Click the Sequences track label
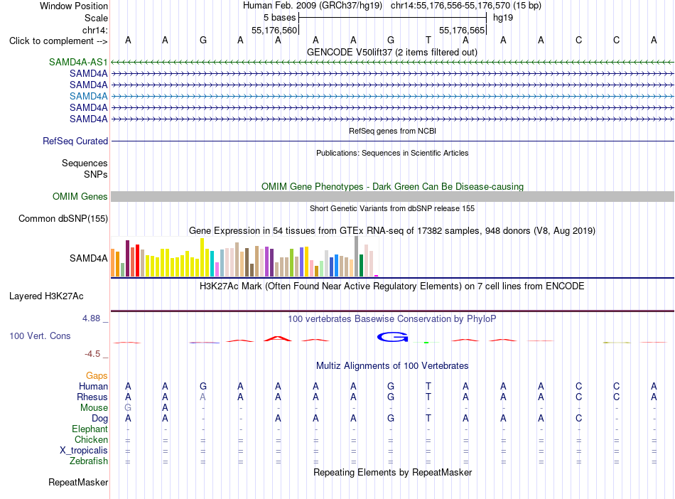 point(85,163)
